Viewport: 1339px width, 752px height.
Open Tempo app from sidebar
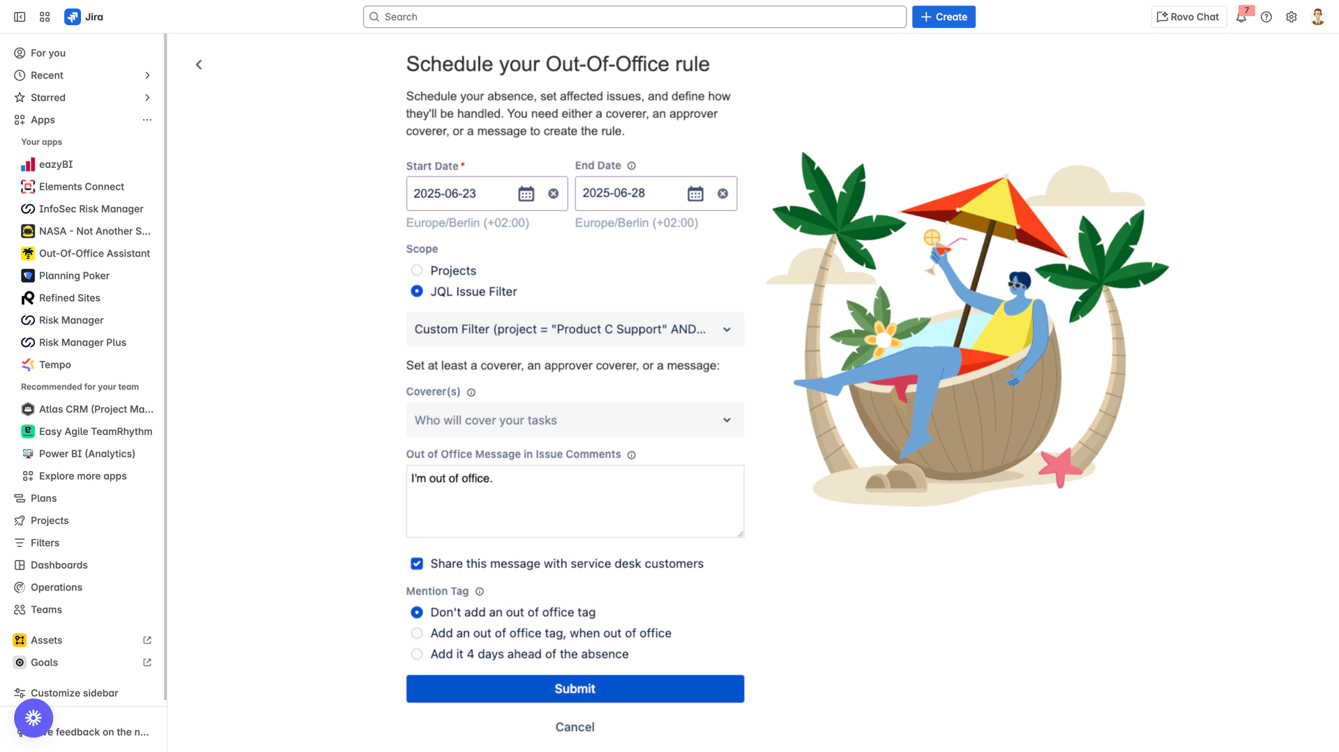coord(54,365)
